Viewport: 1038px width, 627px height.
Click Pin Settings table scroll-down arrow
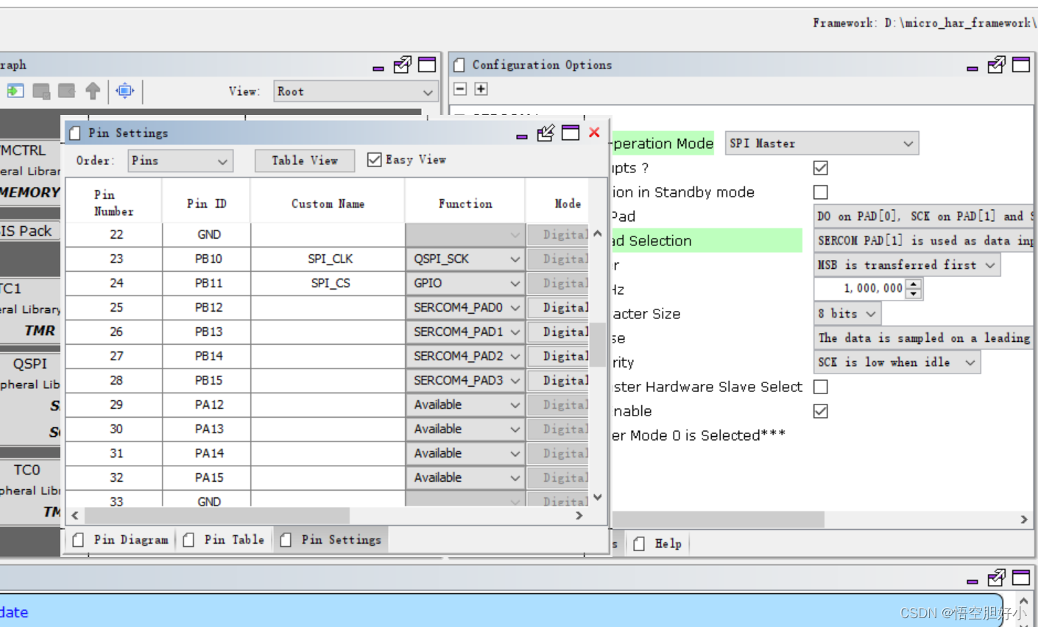[x=598, y=497]
